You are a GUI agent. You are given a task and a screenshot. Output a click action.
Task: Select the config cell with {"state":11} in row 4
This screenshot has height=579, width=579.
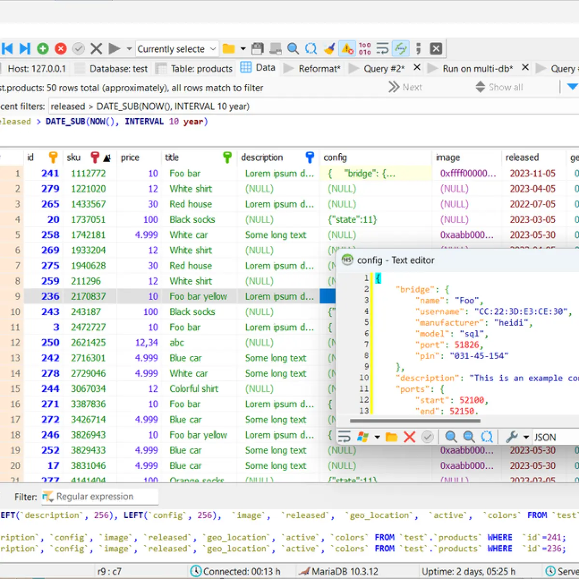376,220
